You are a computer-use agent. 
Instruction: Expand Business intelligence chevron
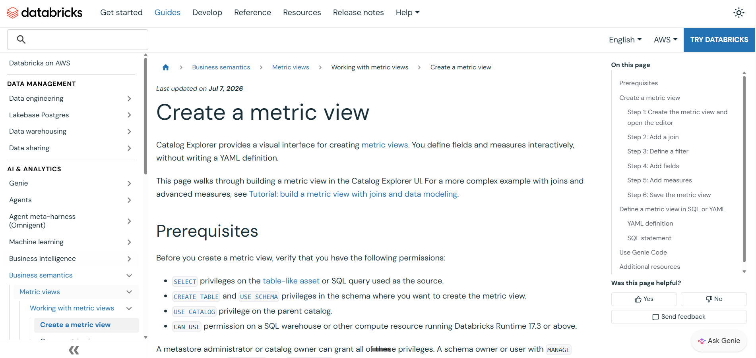tap(129, 259)
